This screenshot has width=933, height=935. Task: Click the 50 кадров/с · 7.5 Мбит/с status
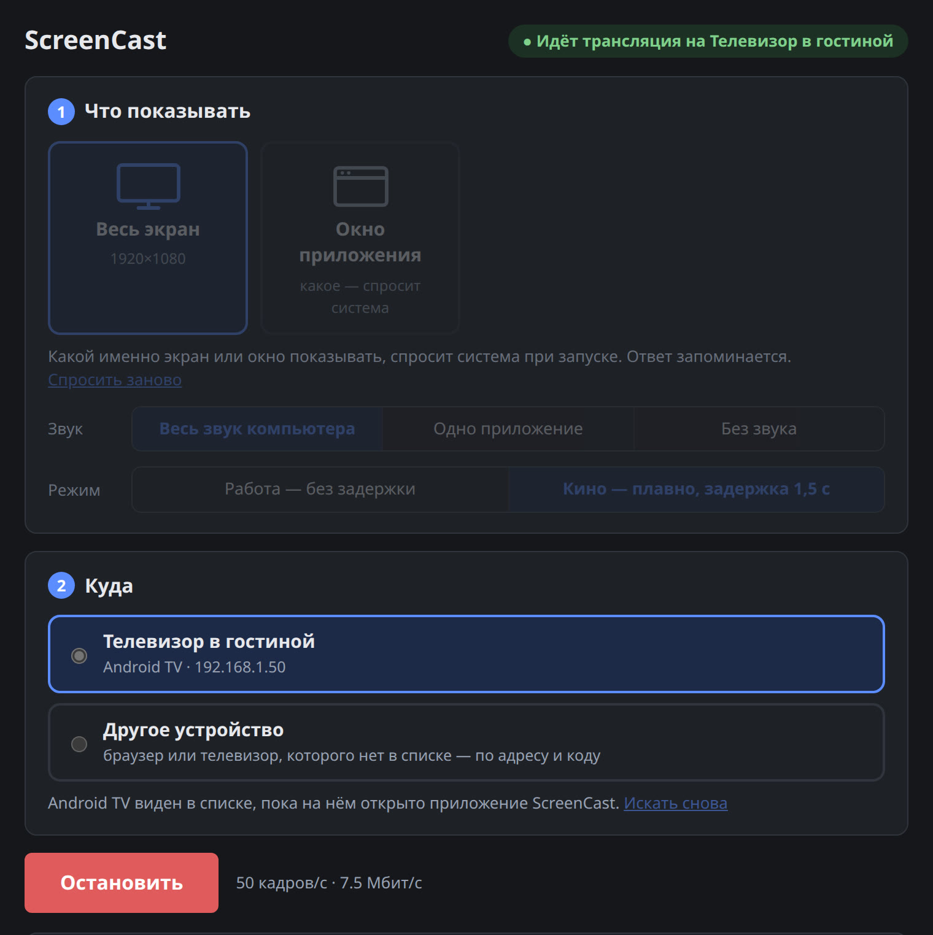click(x=329, y=883)
